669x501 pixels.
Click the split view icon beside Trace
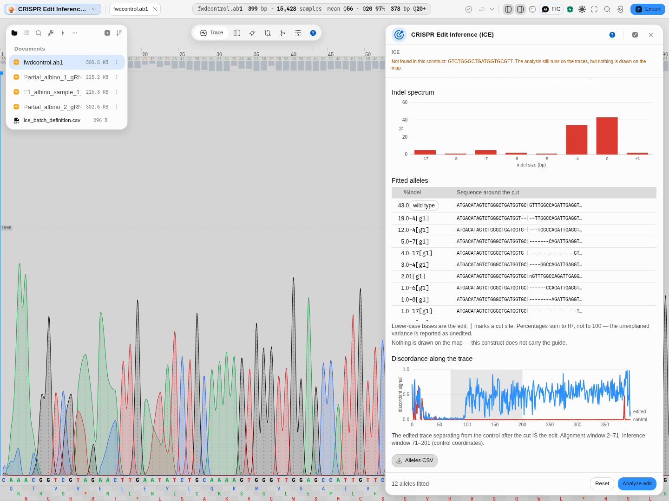click(x=237, y=33)
